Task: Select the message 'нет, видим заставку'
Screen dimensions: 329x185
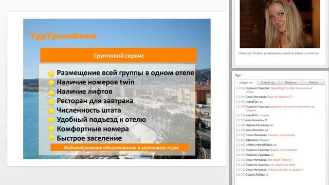Action: [x=266, y=165]
